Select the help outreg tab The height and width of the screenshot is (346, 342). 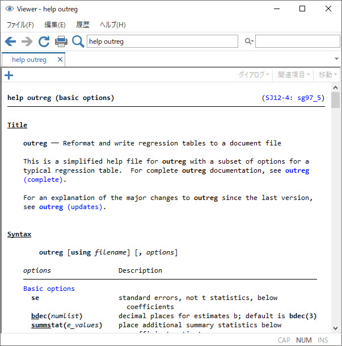(33, 60)
